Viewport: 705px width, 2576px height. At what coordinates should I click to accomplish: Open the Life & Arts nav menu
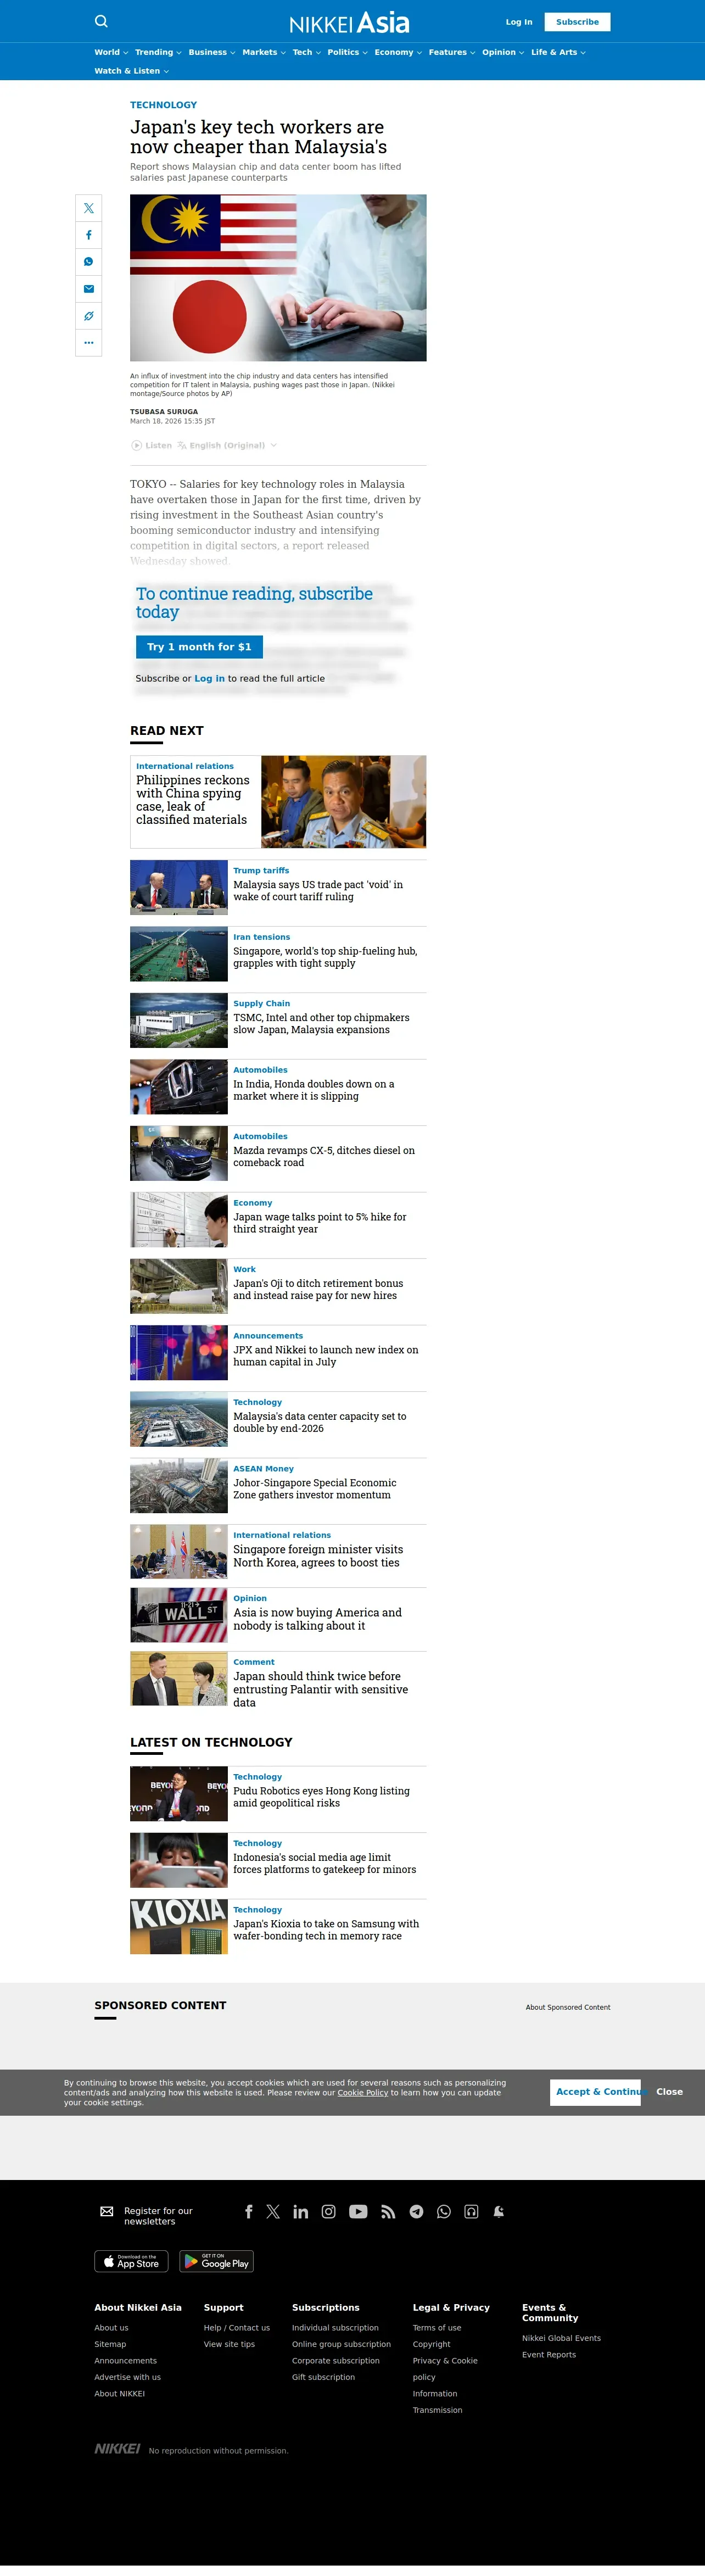point(558,52)
